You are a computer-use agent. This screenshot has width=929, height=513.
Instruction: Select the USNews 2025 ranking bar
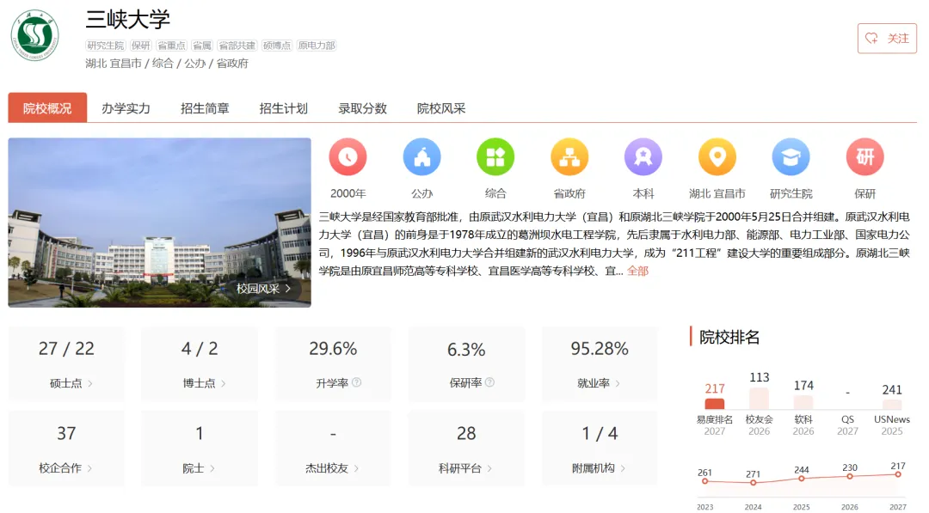tap(892, 405)
